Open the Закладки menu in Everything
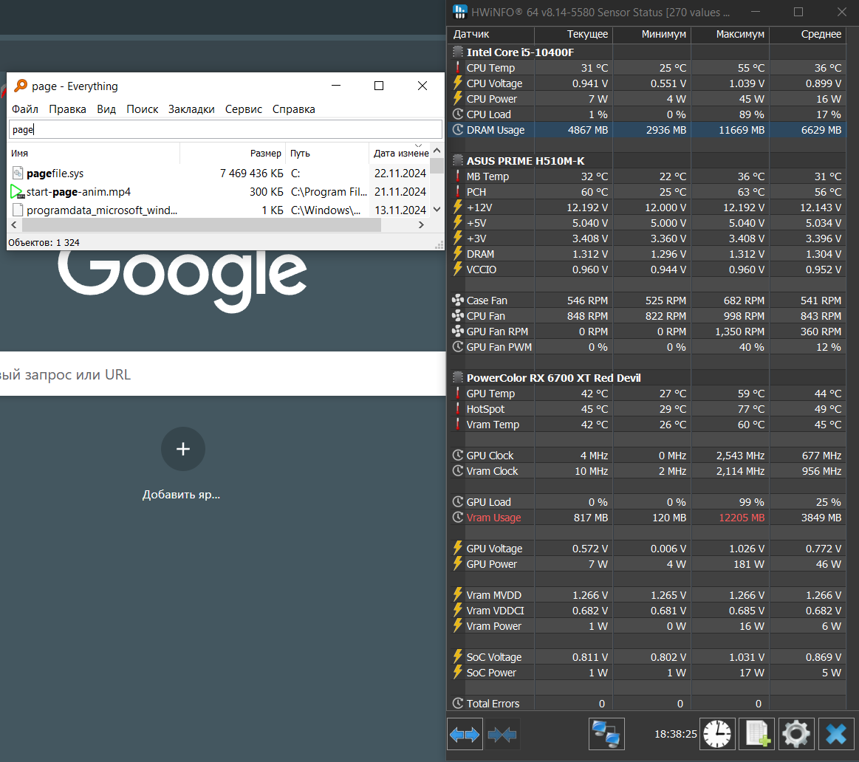The image size is (859, 762). (x=191, y=109)
